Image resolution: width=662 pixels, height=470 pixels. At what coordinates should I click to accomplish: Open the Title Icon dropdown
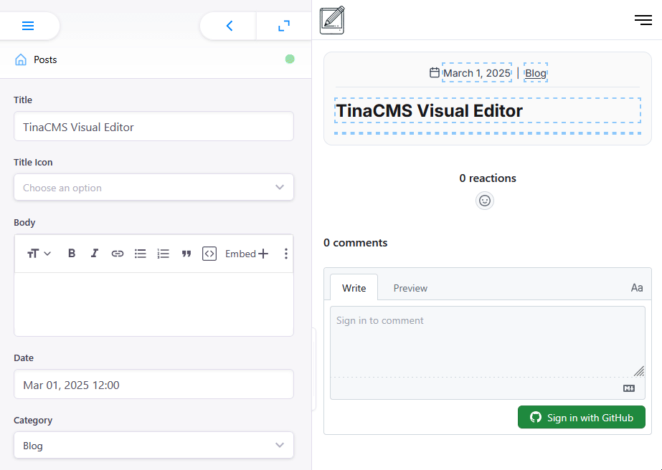[x=153, y=187]
